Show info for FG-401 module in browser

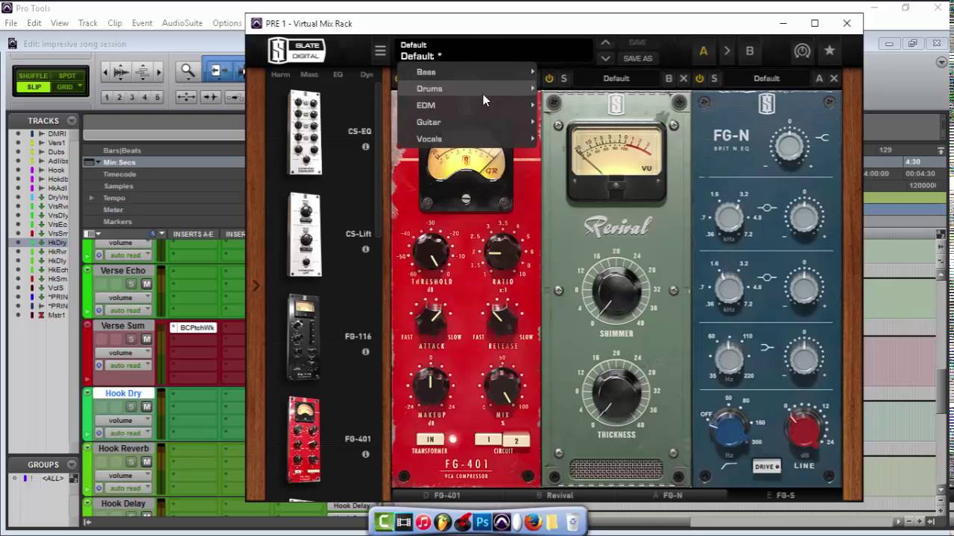click(365, 454)
